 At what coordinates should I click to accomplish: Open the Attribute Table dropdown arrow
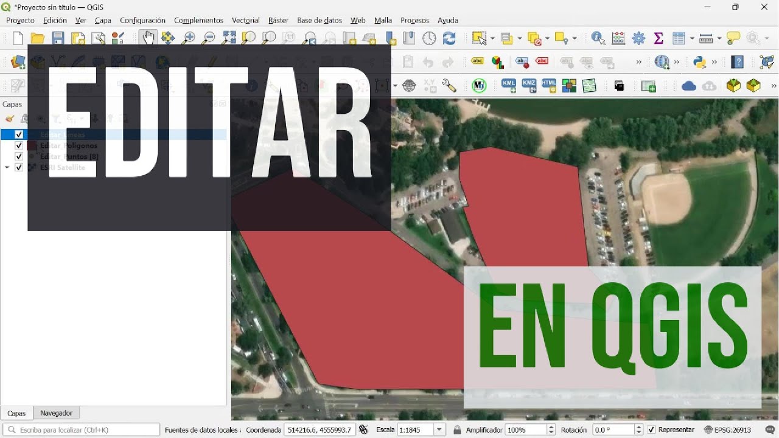click(x=691, y=38)
